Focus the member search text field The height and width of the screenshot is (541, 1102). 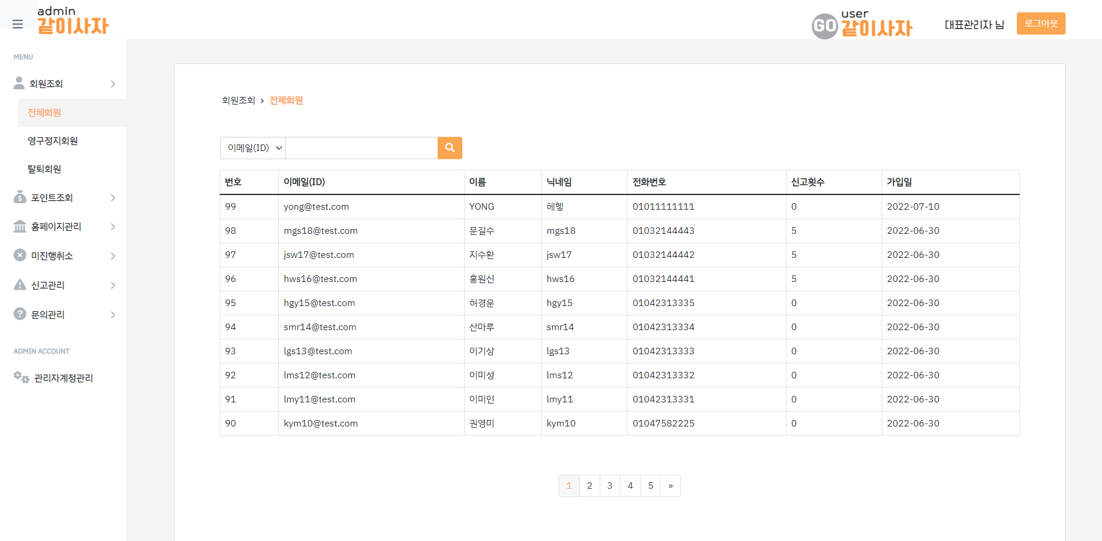(361, 148)
